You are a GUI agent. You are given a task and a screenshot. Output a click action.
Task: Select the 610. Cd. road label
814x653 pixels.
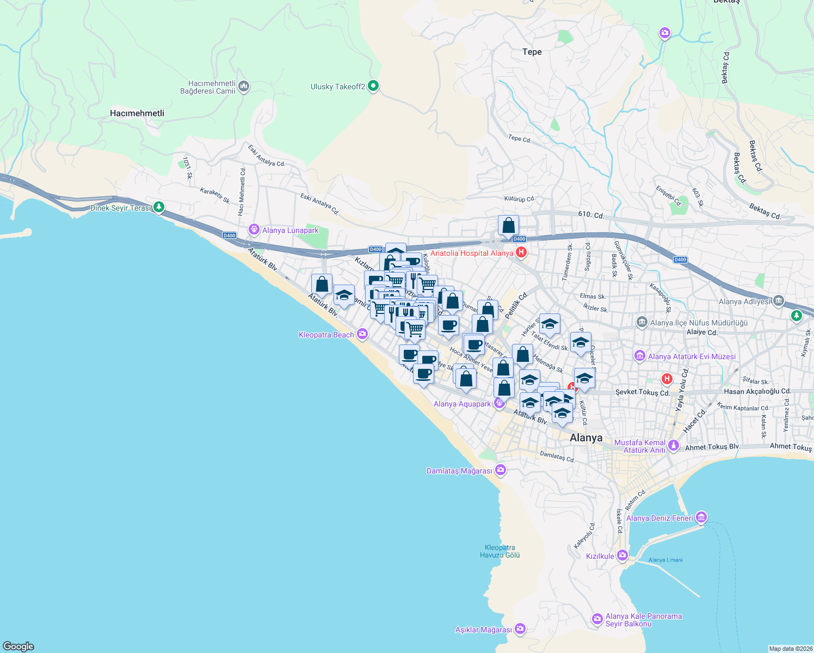[x=591, y=215]
